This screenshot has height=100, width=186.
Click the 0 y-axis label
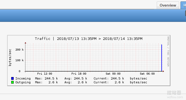click(x=19, y=71)
